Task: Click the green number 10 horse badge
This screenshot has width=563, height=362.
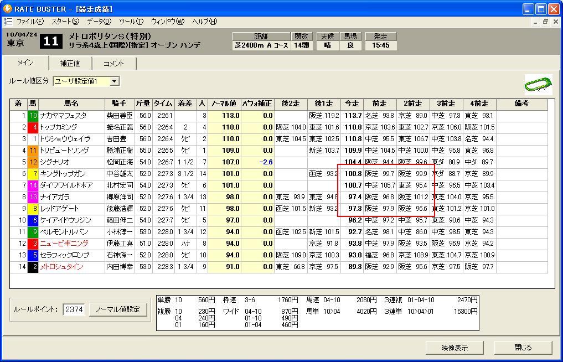Action: click(x=33, y=116)
